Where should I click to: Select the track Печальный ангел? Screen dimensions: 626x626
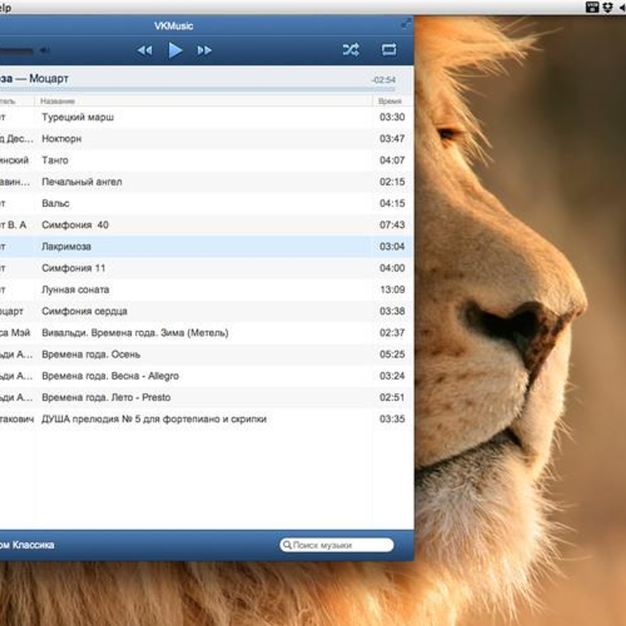[206, 182]
